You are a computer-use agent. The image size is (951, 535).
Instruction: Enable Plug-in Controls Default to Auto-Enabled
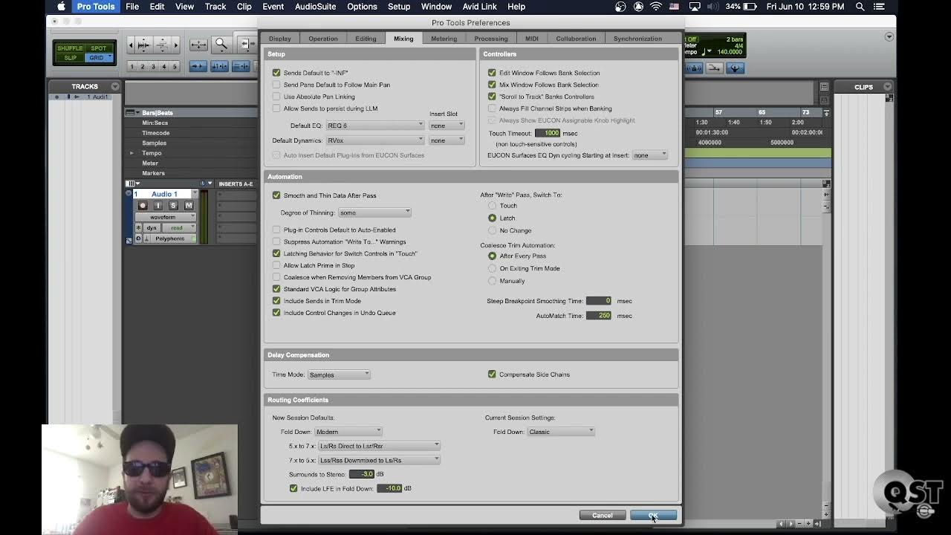pos(276,230)
